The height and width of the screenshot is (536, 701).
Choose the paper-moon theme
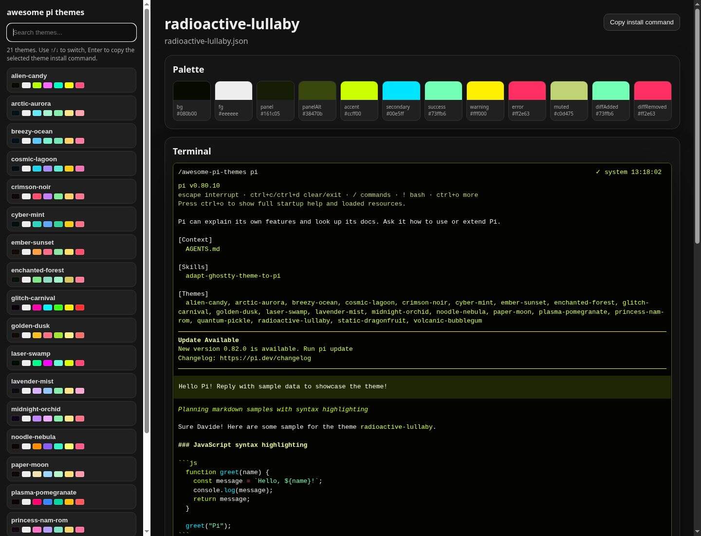72,469
